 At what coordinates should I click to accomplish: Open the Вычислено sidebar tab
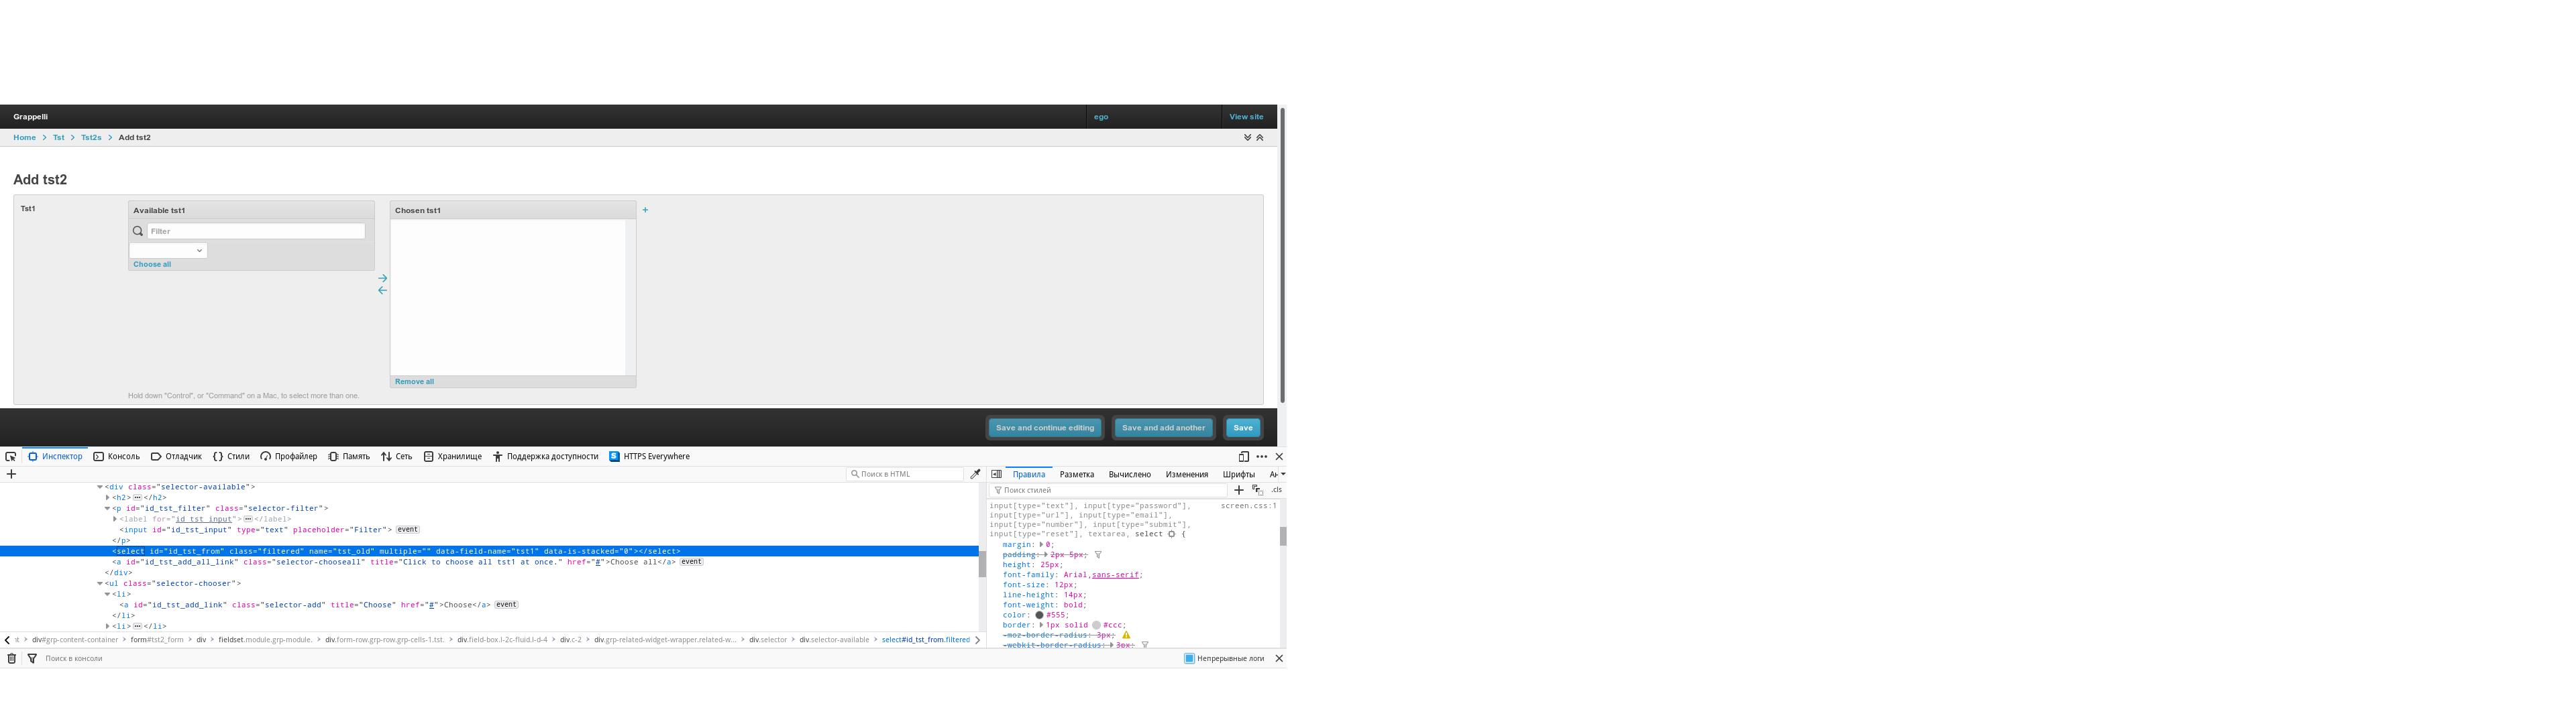[1129, 473]
